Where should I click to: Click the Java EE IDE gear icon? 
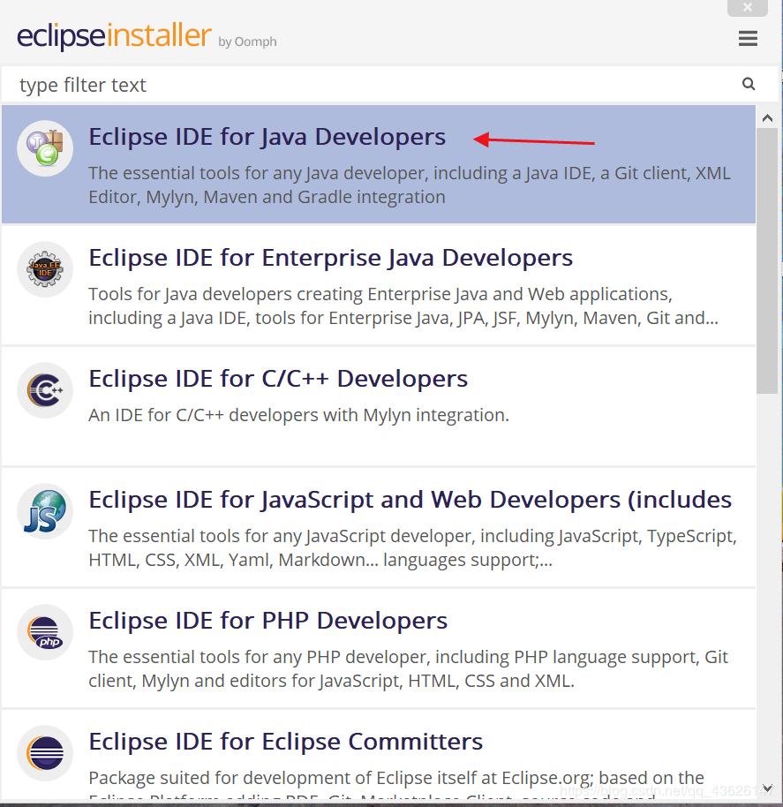[45, 269]
